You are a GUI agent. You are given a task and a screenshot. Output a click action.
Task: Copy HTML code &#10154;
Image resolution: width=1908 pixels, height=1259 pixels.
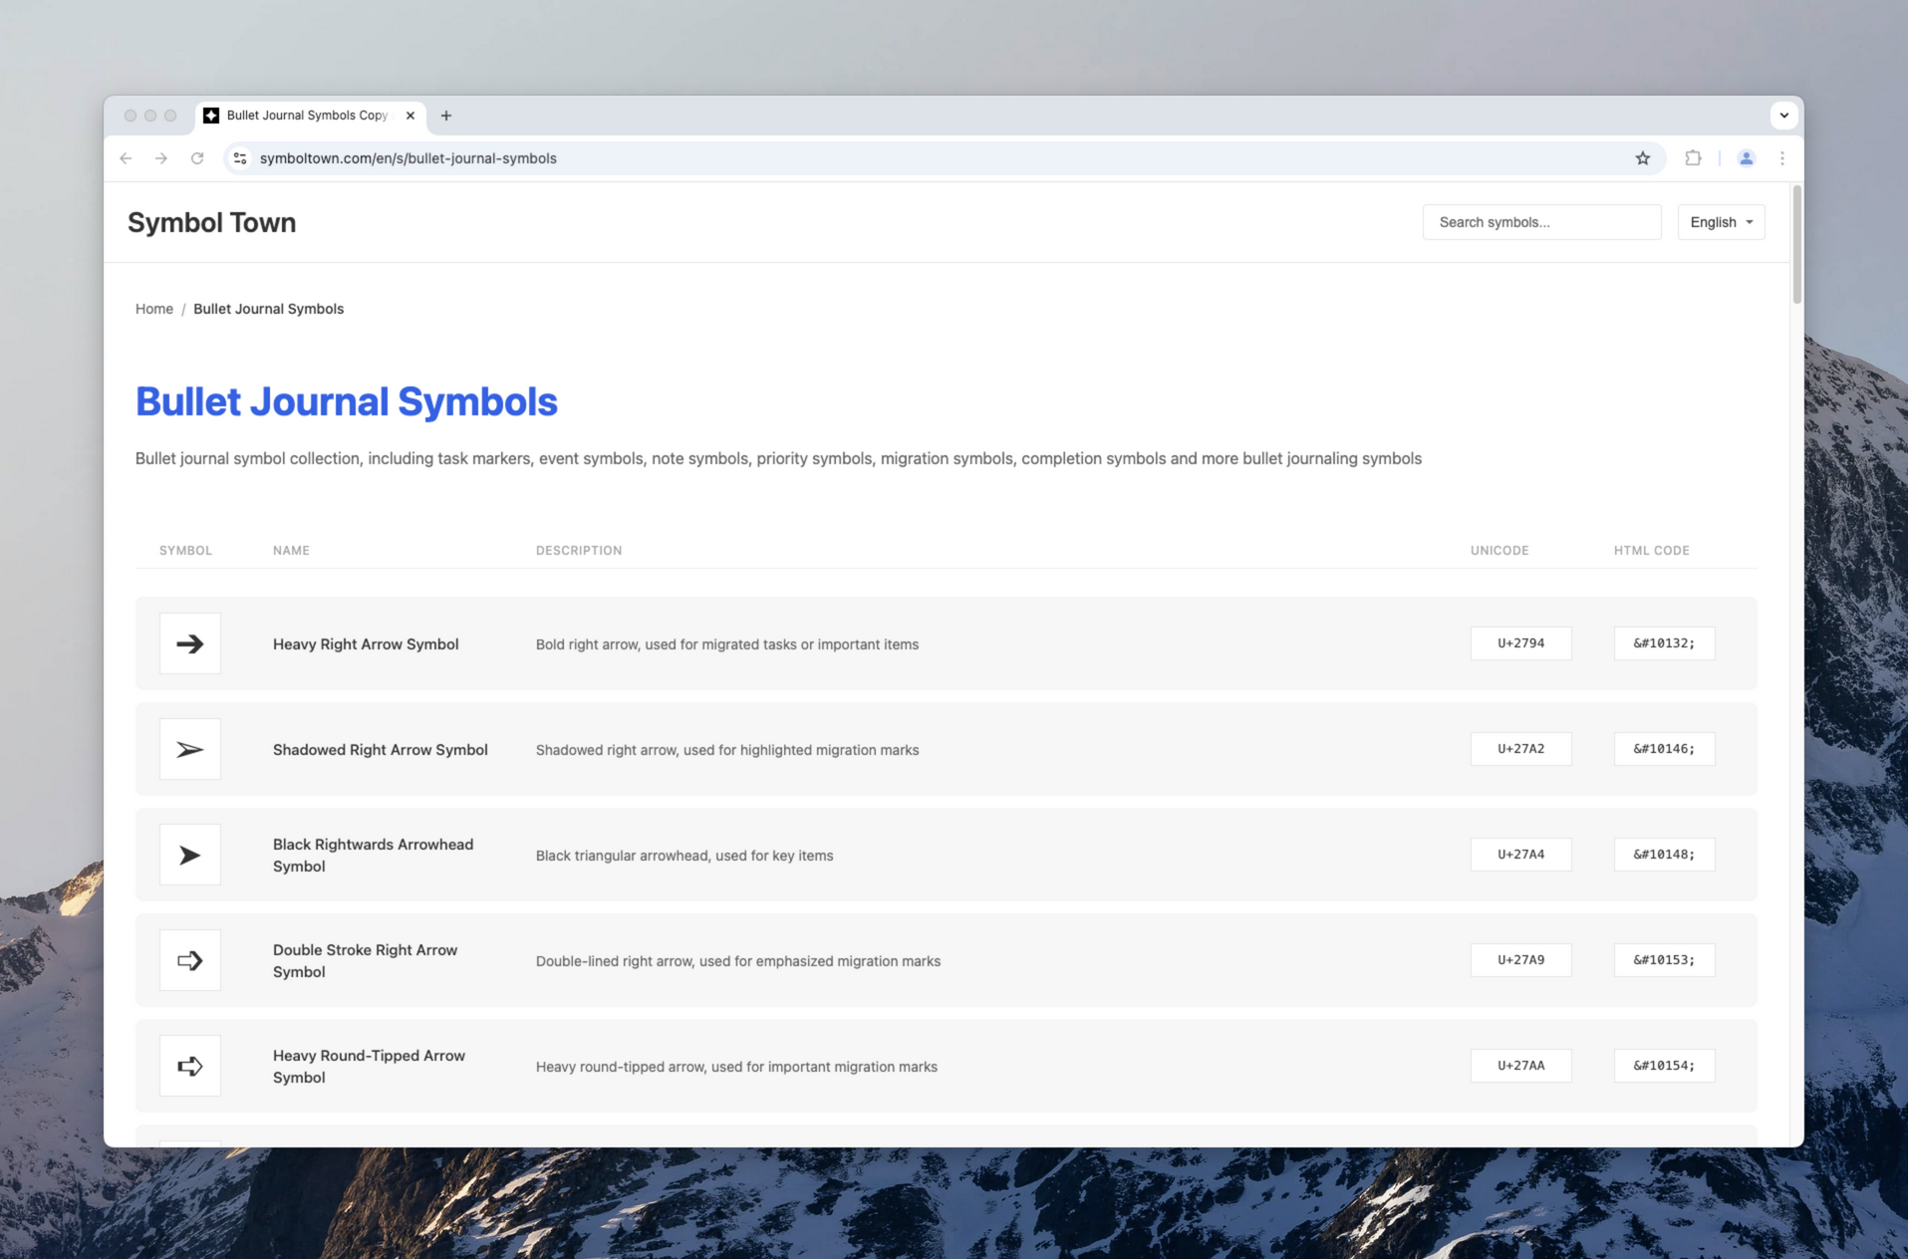(1664, 1066)
